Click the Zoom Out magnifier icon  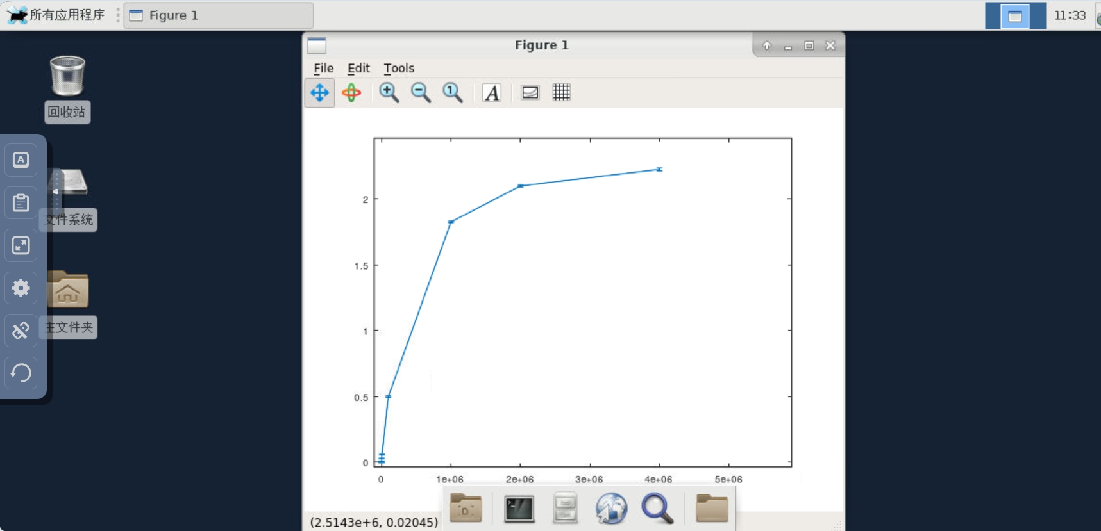tap(421, 93)
